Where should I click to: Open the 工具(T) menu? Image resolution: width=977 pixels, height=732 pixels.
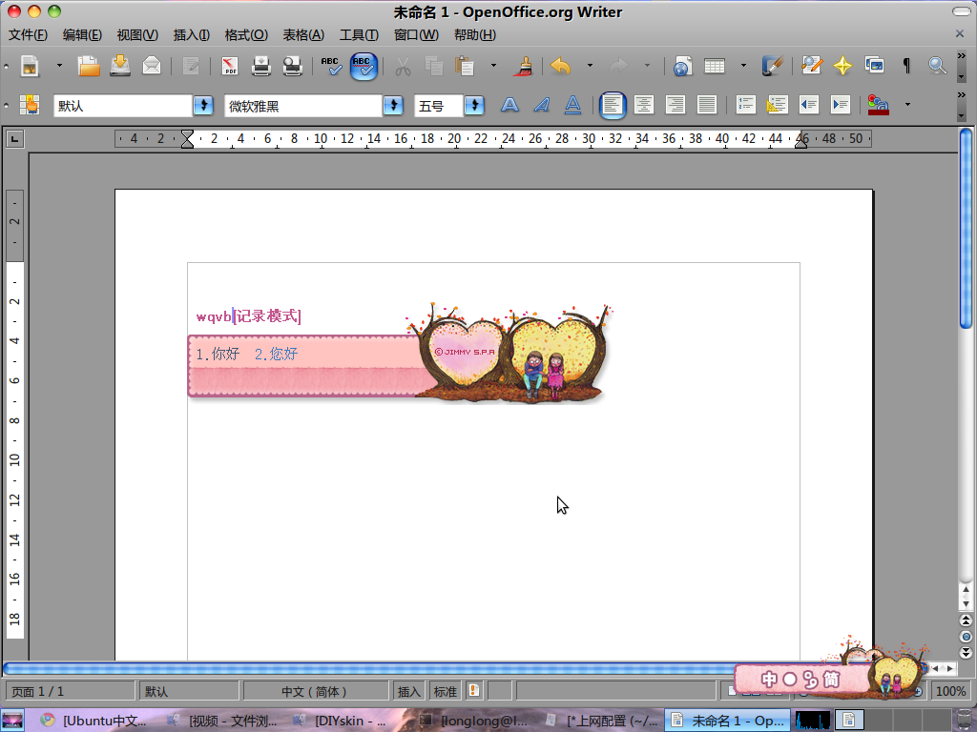coord(359,35)
